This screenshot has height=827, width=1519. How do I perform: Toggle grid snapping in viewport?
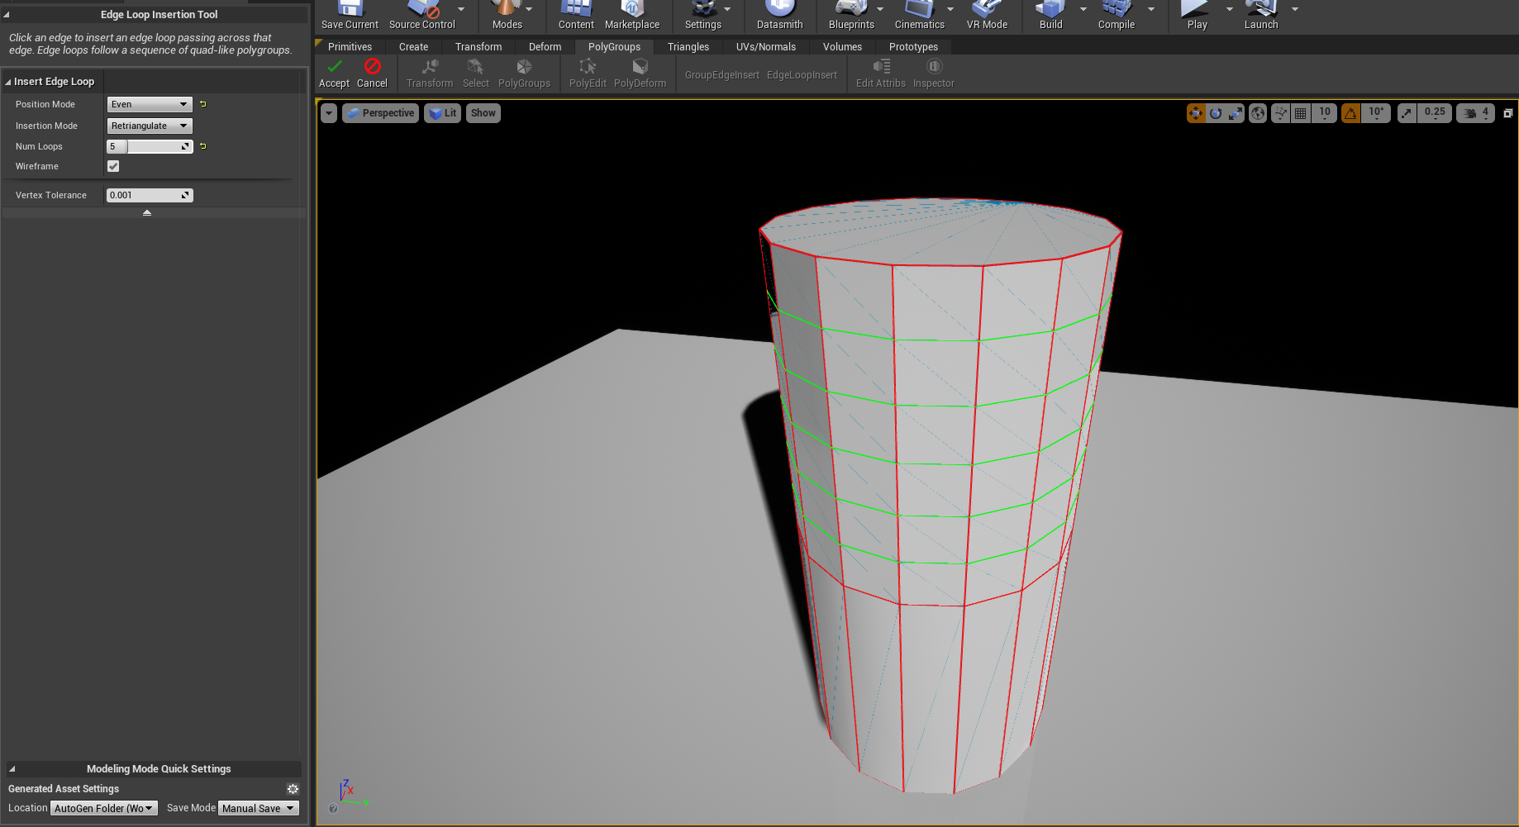[1301, 113]
